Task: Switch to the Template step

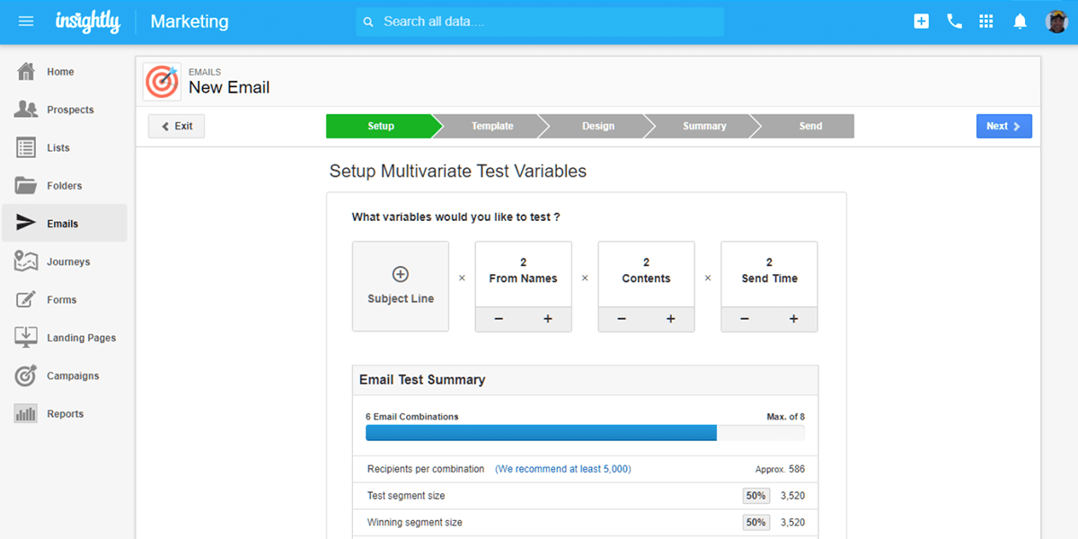Action: coord(492,127)
